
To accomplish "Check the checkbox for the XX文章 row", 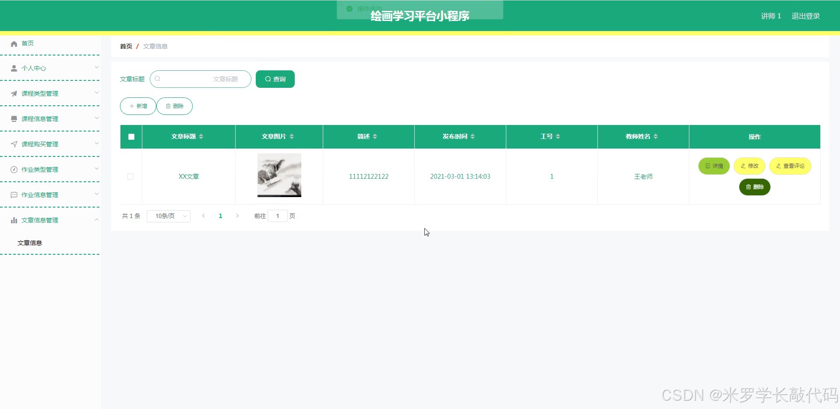I will (x=131, y=177).
